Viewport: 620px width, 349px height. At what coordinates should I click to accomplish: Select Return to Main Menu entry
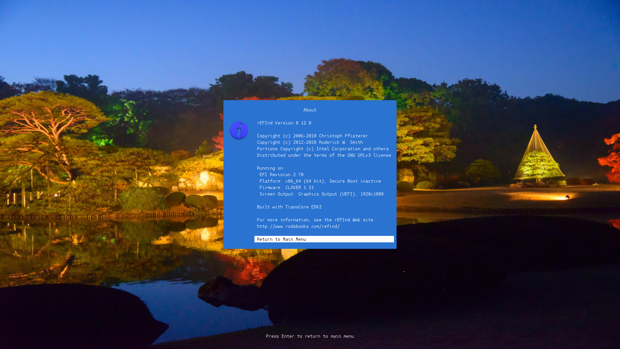pos(324,239)
